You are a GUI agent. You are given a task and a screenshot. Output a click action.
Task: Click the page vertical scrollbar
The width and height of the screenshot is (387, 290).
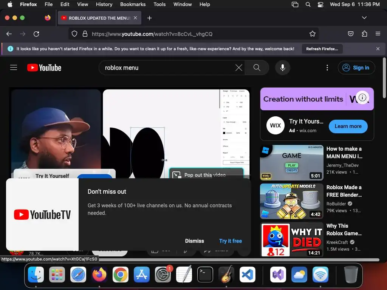[384, 78]
